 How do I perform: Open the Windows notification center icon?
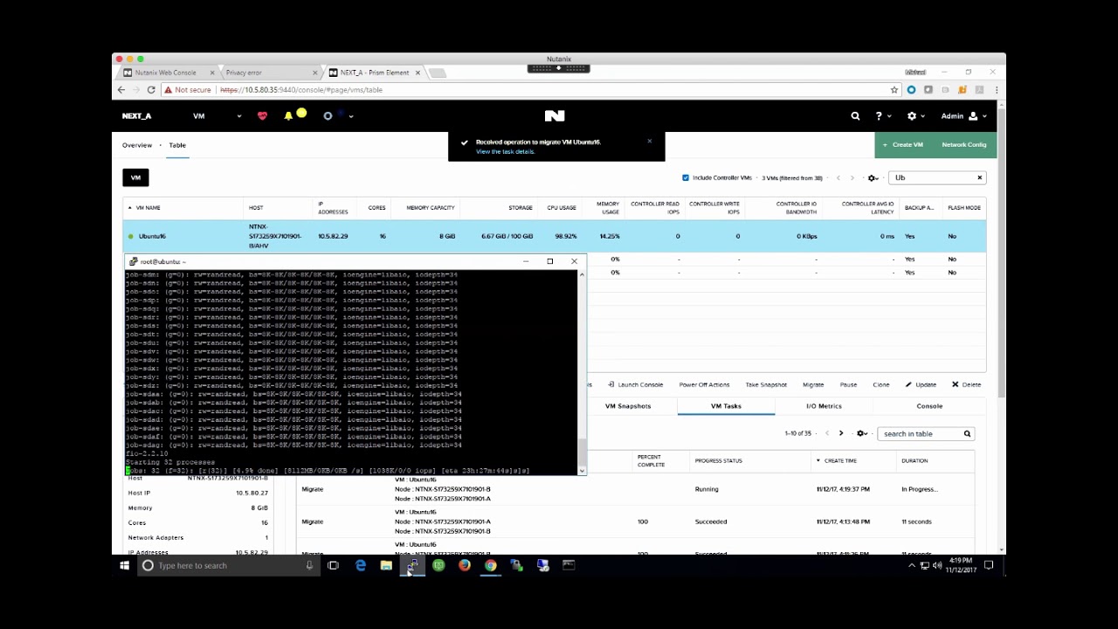click(989, 565)
